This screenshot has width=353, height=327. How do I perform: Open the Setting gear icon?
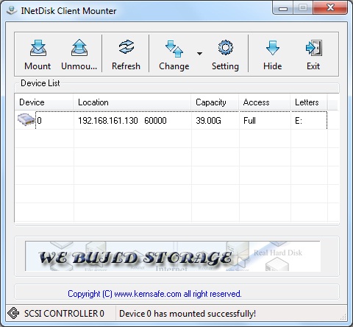[225, 48]
